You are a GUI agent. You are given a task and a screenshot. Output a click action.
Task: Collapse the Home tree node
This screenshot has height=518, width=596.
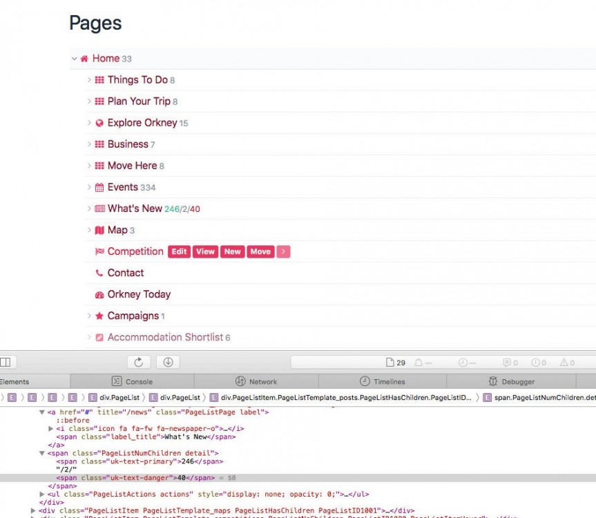coord(74,59)
